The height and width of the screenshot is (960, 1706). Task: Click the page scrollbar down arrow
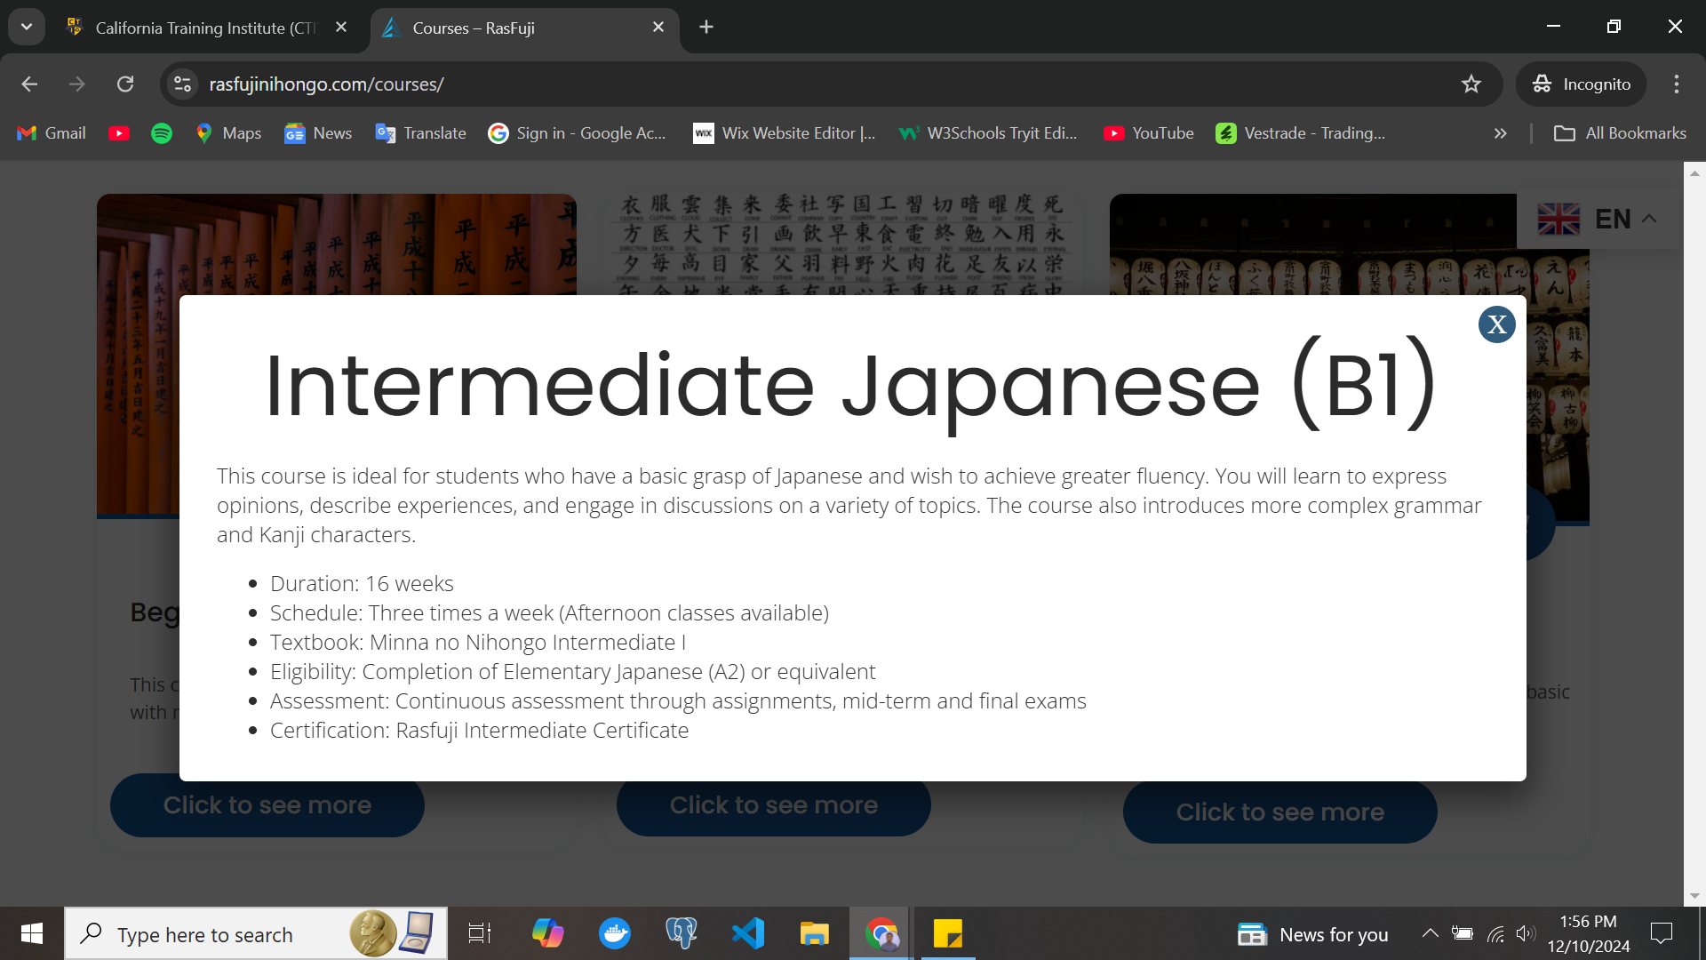point(1694,896)
